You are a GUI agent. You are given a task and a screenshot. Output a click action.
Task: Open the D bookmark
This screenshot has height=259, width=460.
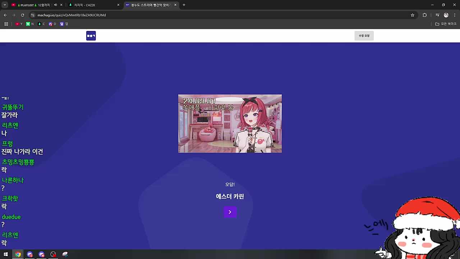(x=52, y=24)
